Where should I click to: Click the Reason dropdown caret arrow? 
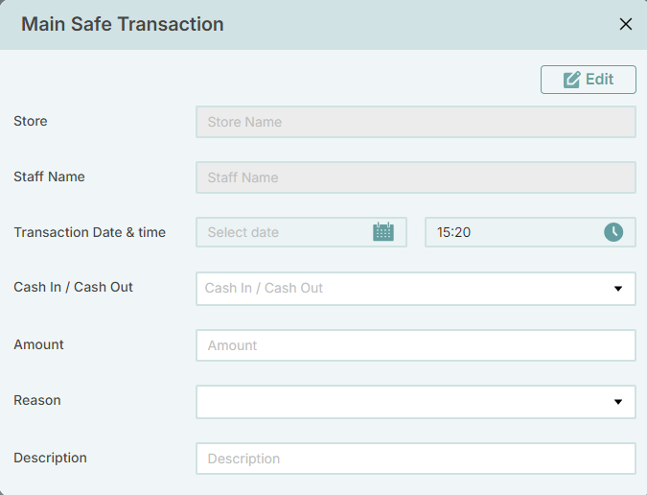[x=617, y=402]
